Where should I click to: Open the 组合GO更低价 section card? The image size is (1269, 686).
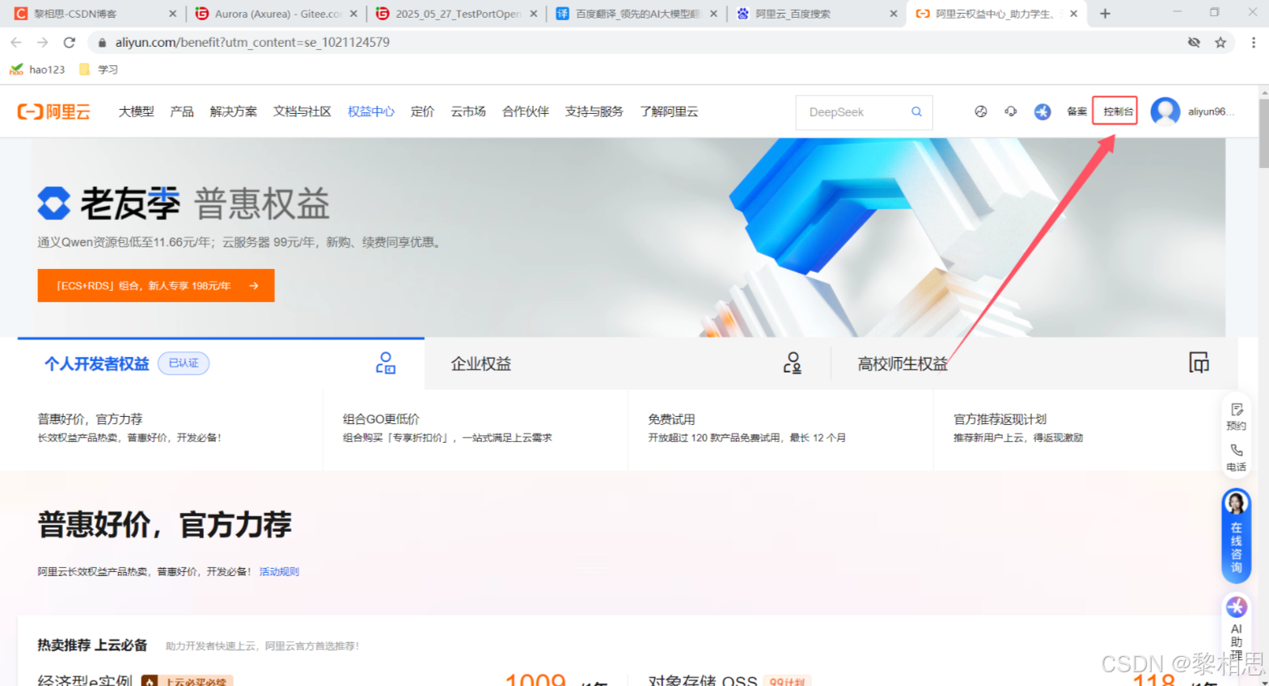tap(476, 428)
